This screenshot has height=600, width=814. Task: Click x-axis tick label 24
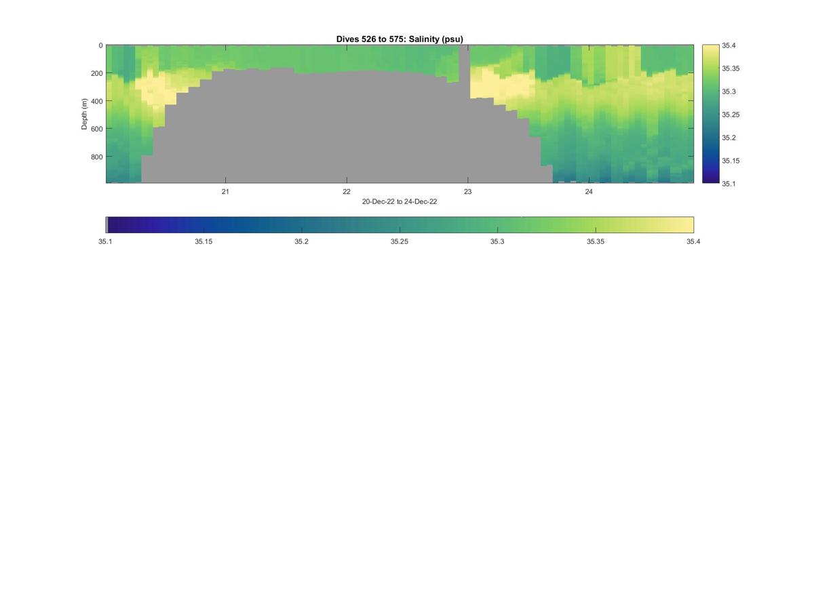pyautogui.click(x=589, y=192)
